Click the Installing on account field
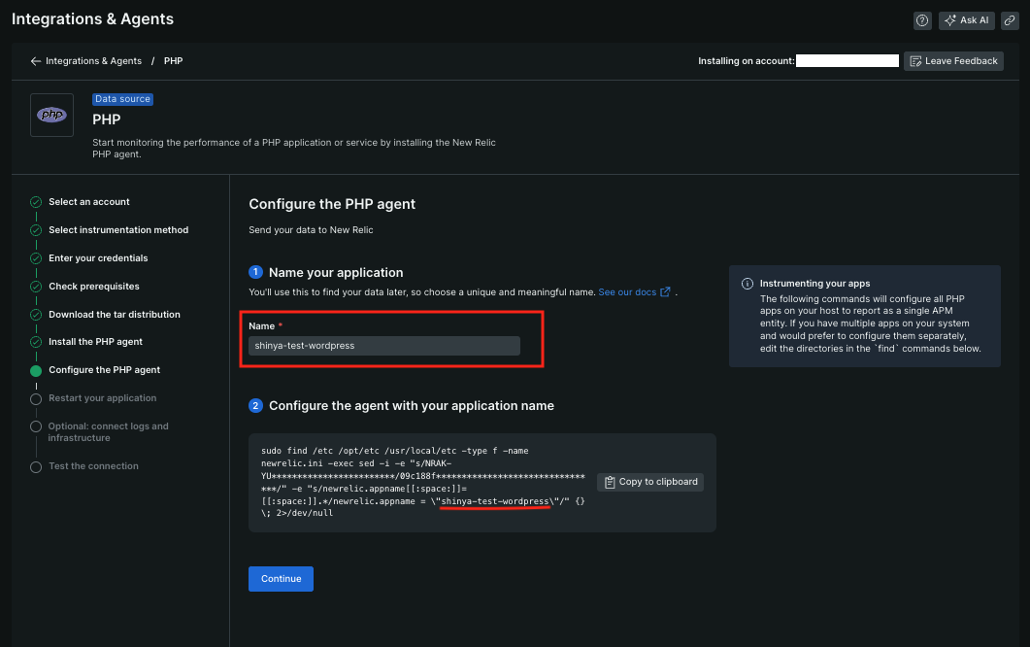The height and width of the screenshot is (647, 1030). tap(847, 61)
